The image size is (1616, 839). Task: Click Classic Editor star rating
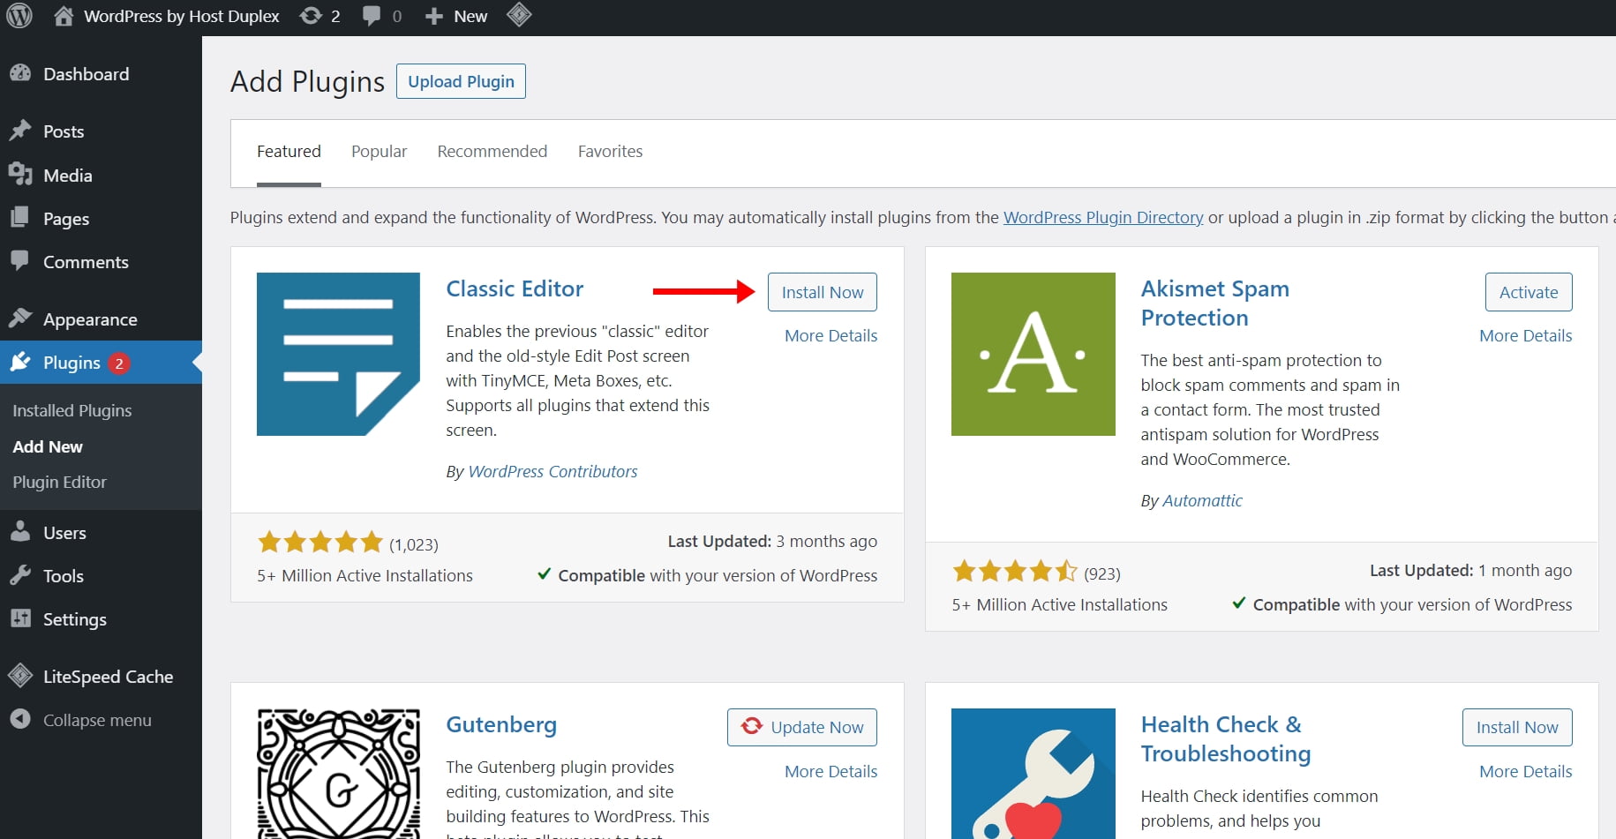click(x=320, y=542)
